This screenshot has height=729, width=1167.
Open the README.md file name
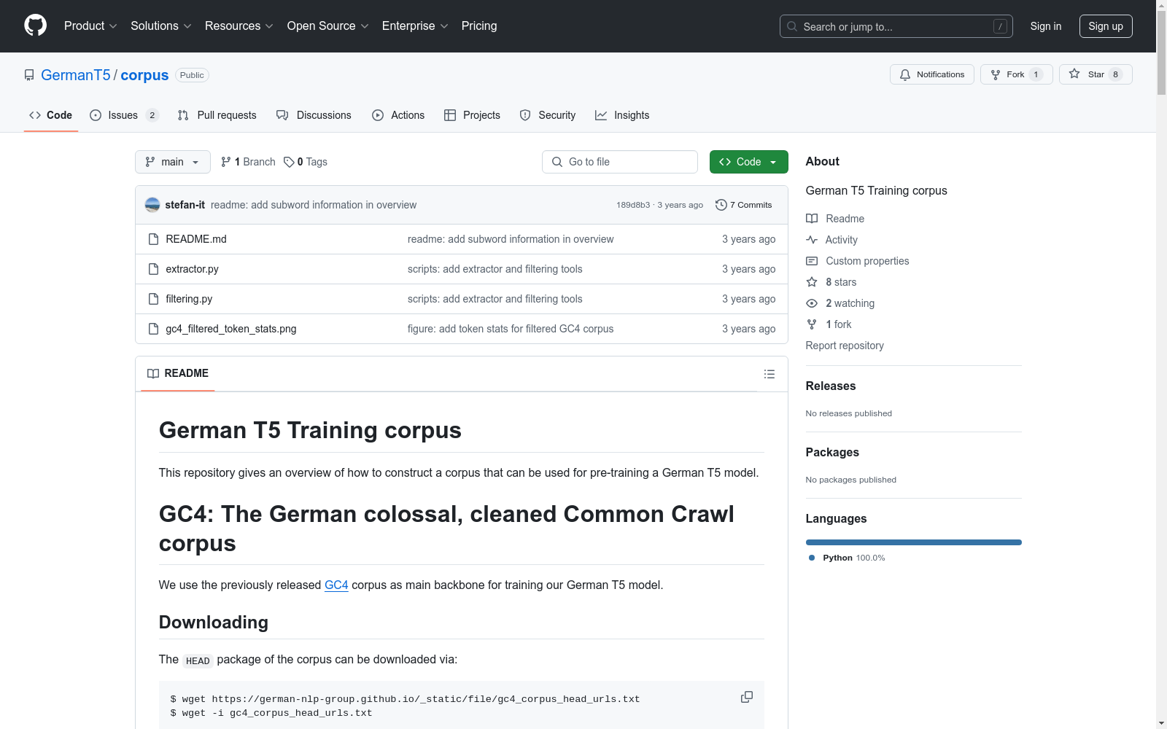click(196, 239)
